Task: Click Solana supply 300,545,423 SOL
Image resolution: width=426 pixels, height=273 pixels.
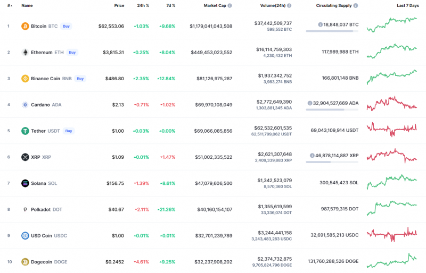Action: [339, 183]
